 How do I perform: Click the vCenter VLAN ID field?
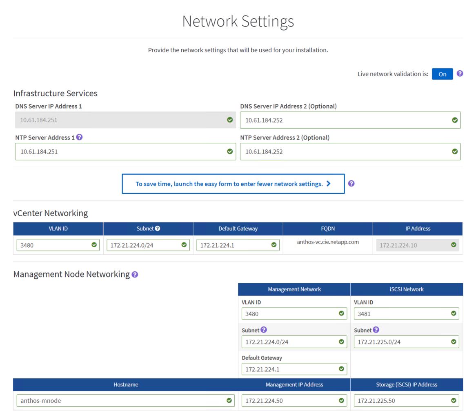(53, 245)
